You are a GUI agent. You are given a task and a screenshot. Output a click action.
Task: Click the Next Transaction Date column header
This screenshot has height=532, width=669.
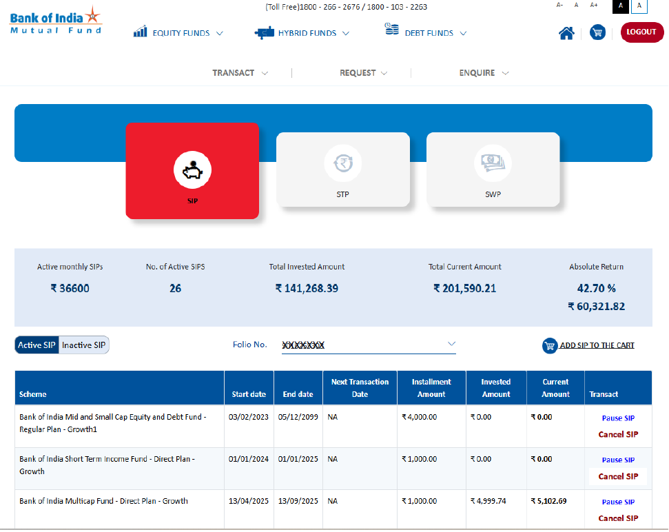(x=360, y=388)
